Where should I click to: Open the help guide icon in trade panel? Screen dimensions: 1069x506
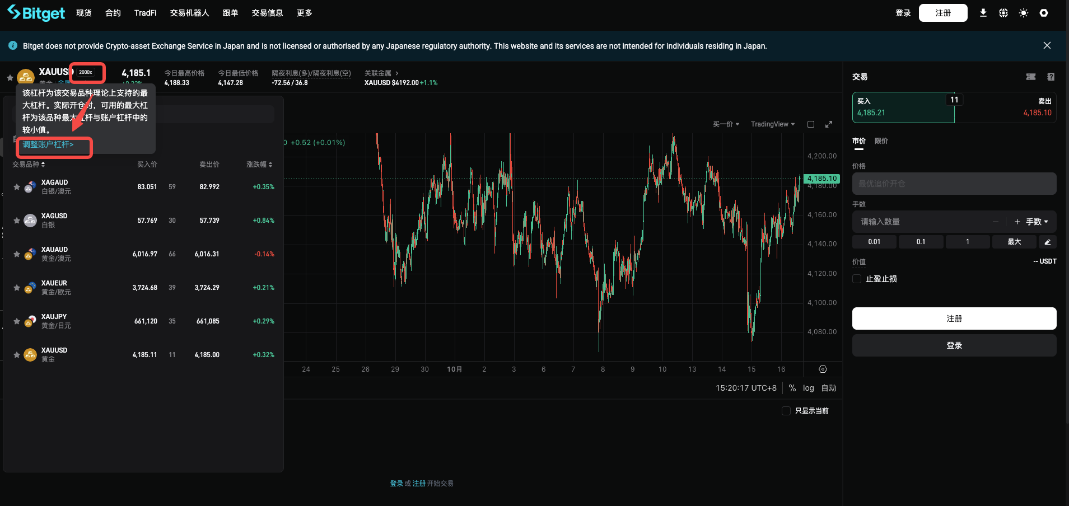pyautogui.click(x=1051, y=77)
